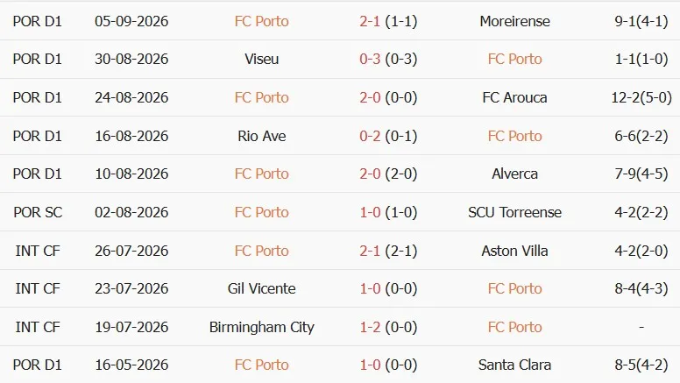
Task: Select Viseu team name
Action: [x=261, y=59]
